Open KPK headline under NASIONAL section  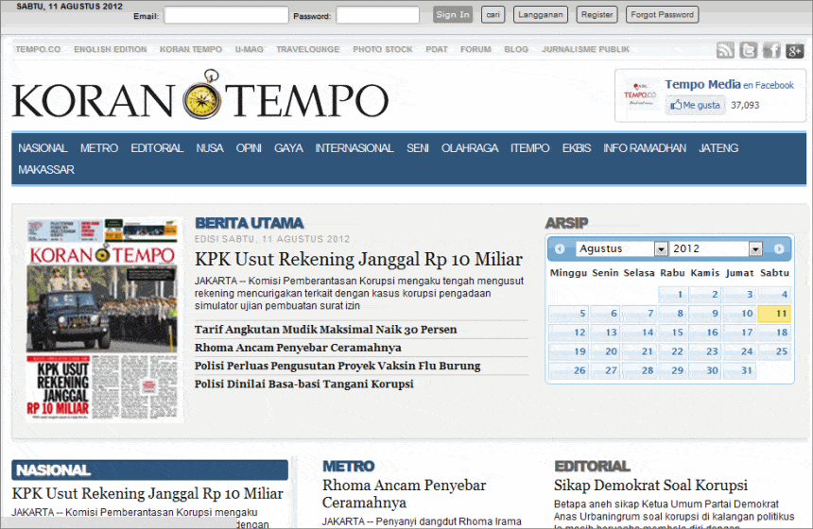coord(147,493)
